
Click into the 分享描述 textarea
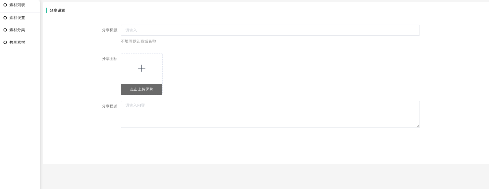pyautogui.click(x=270, y=114)
